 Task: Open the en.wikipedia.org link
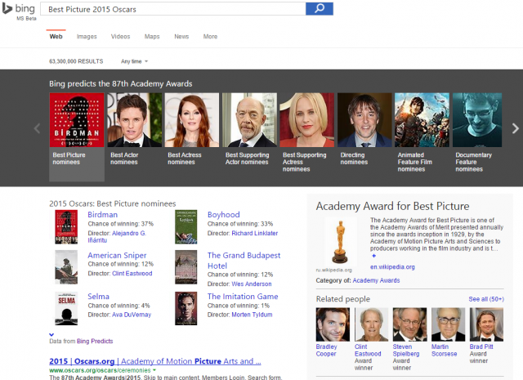392,267
